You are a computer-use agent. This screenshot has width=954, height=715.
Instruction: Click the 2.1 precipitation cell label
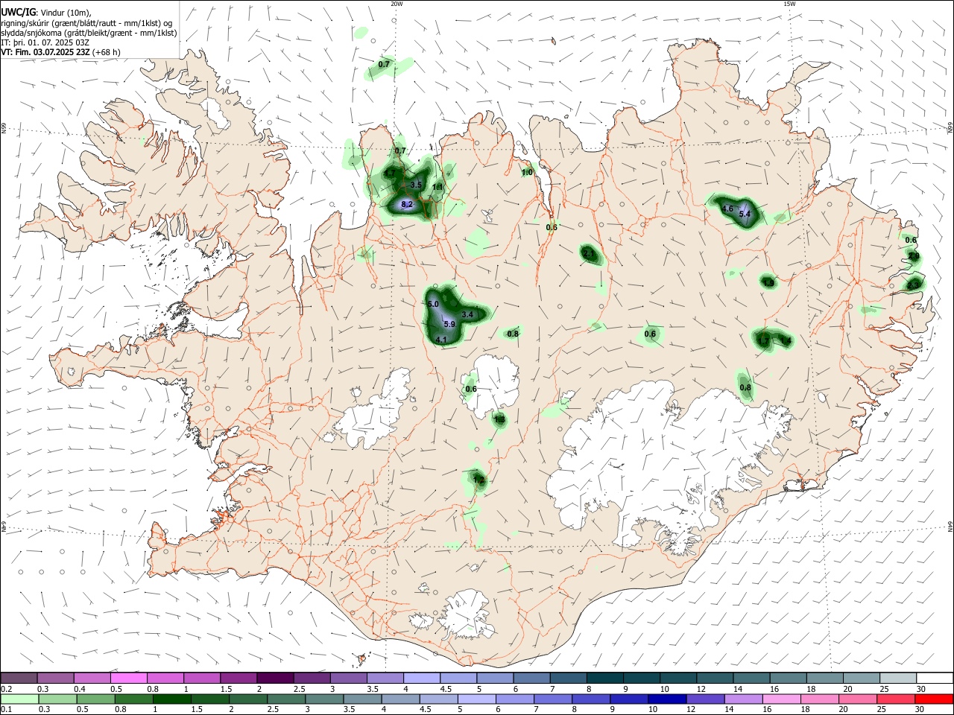point(589,254)
